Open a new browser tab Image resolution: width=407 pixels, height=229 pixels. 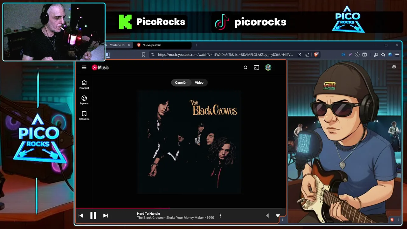click(197, 45)
